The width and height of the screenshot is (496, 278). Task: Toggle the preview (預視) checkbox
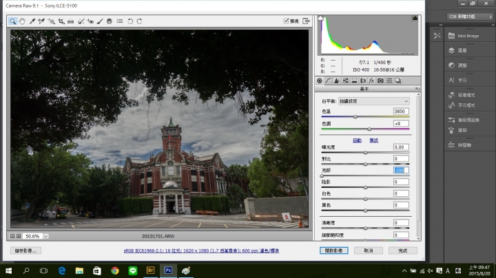286,21
